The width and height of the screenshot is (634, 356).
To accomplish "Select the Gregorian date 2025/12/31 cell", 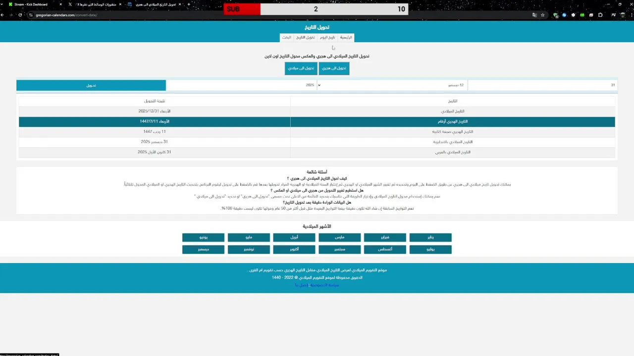I will 155,111.
